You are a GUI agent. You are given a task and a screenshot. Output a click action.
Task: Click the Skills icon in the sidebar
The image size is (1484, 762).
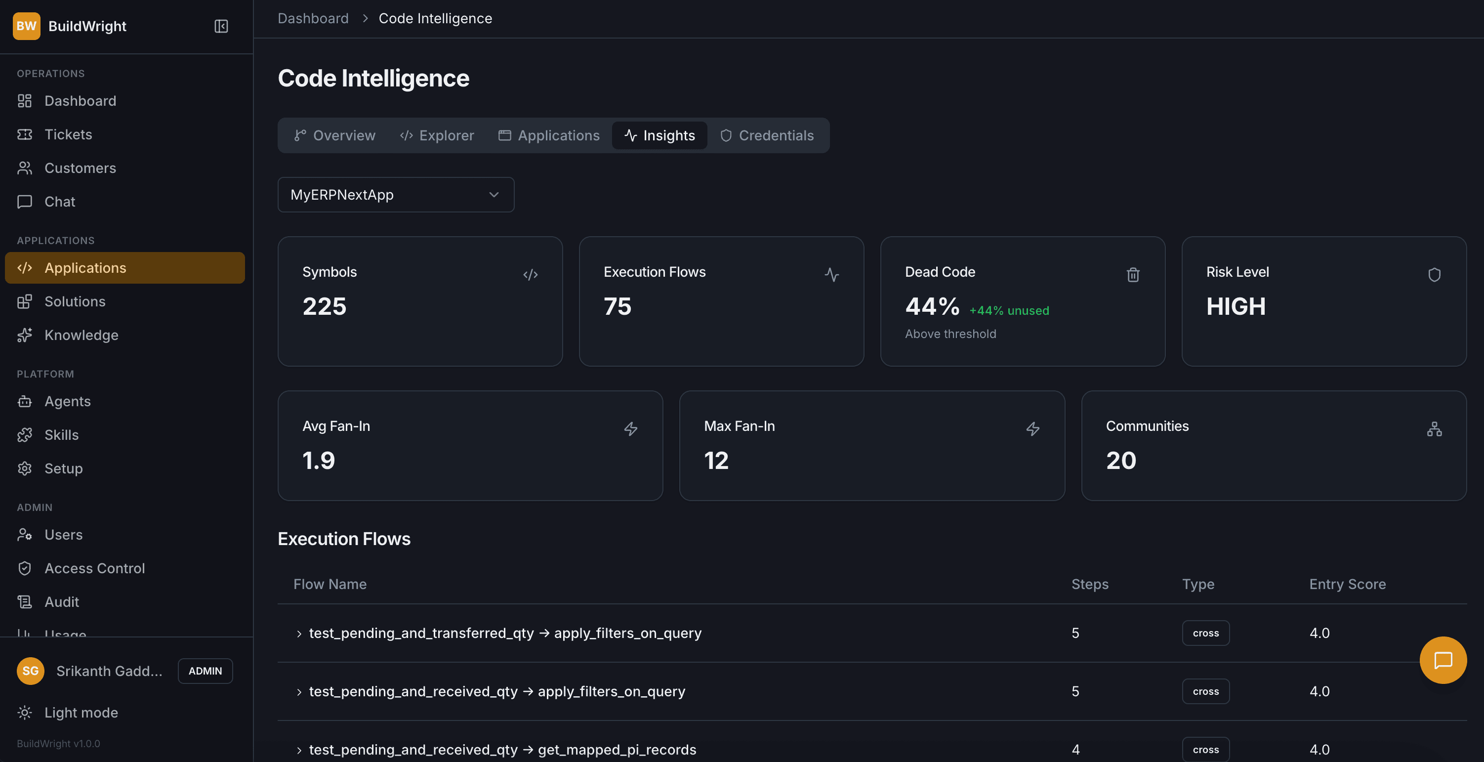pos(24,434)
